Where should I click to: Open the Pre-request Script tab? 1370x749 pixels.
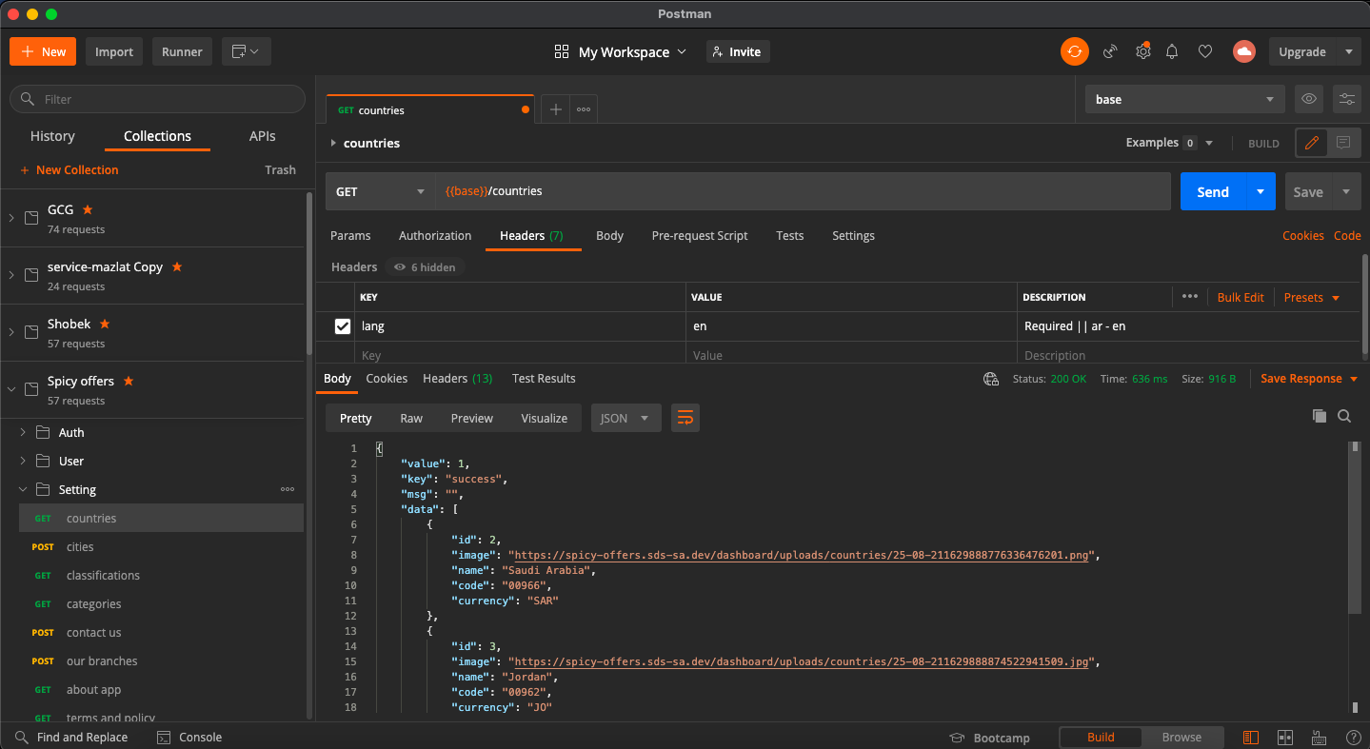[x=700, y=235]
